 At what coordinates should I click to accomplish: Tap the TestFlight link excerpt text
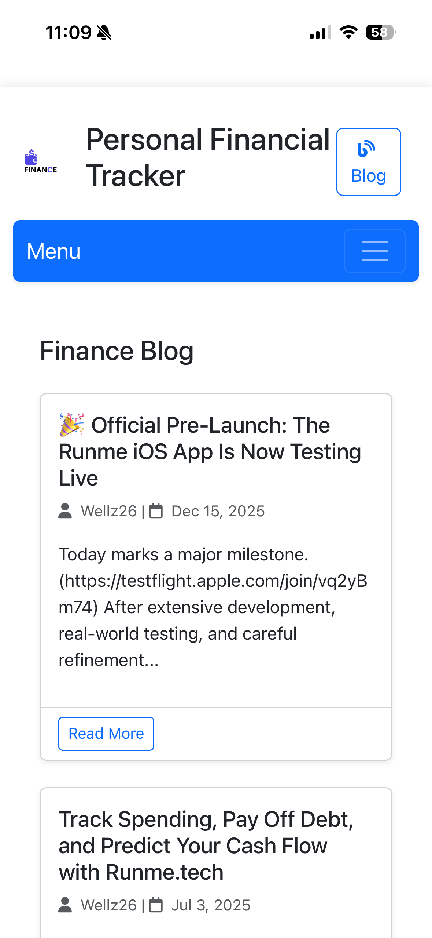coord(213,581)
